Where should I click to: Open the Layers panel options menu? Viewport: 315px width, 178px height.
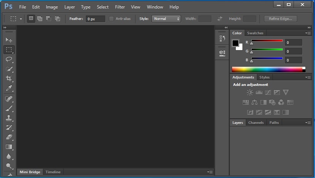(x=308, y=122)
